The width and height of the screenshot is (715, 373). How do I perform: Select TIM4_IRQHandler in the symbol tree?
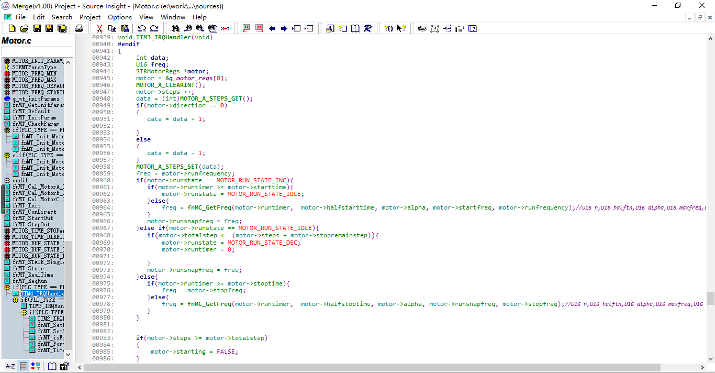click(x=42, y=293)
